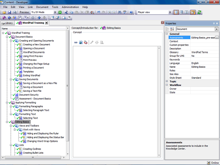Open the question type dropdown arrow
This screenshot has width=220, height=165.
click(x=28, y=18)
